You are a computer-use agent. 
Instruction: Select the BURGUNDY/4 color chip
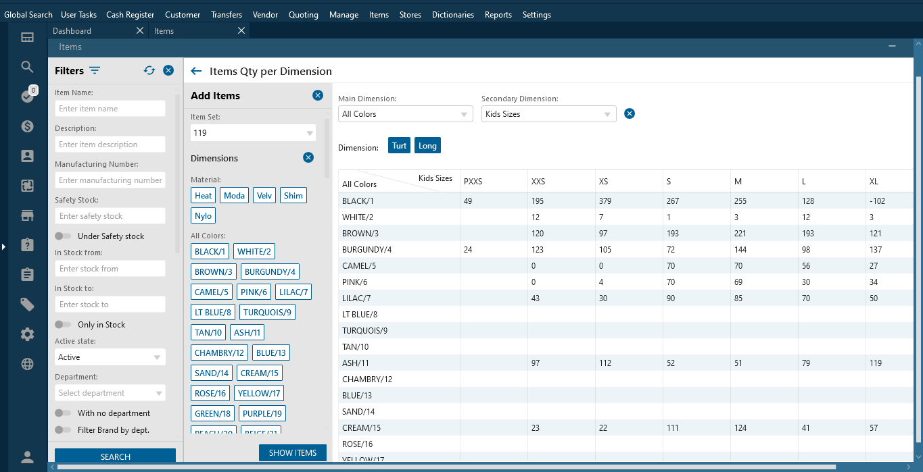270,271
